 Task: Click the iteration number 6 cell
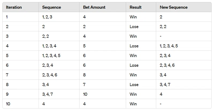click(7, 65)
